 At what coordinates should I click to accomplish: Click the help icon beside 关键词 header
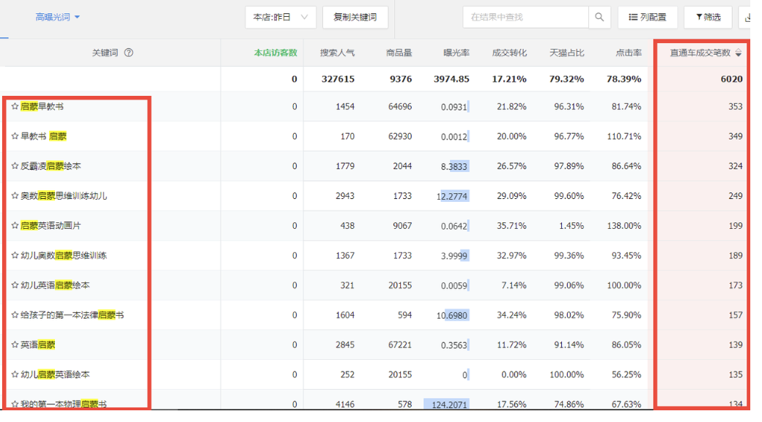pyautogui.click(x=129, y=53)
